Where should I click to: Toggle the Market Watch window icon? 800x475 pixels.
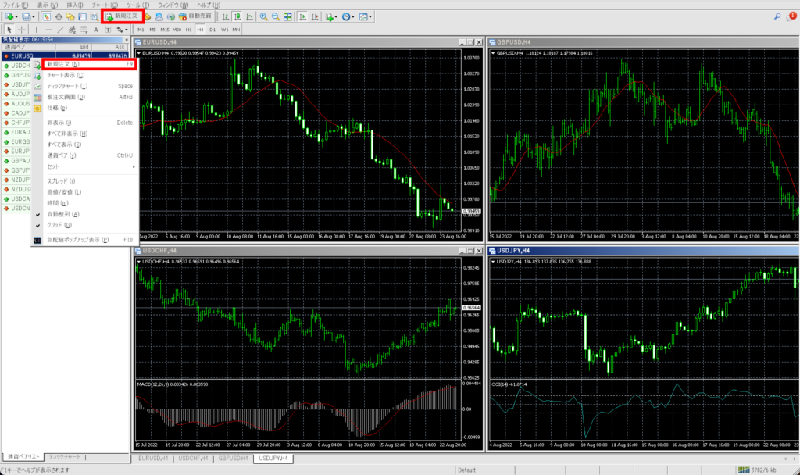46,17
